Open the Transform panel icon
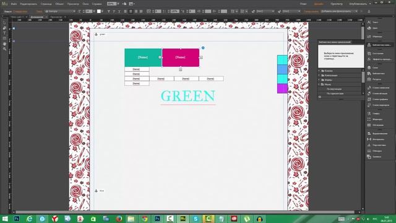The height and width of the screenshot is (223, 396). pyautogui.click(x=369, y=145)
